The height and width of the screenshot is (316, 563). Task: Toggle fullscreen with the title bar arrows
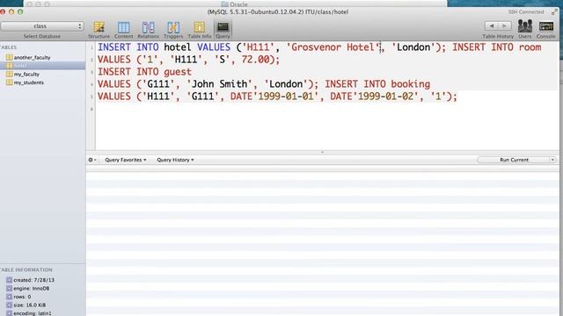tap(555, 11)
